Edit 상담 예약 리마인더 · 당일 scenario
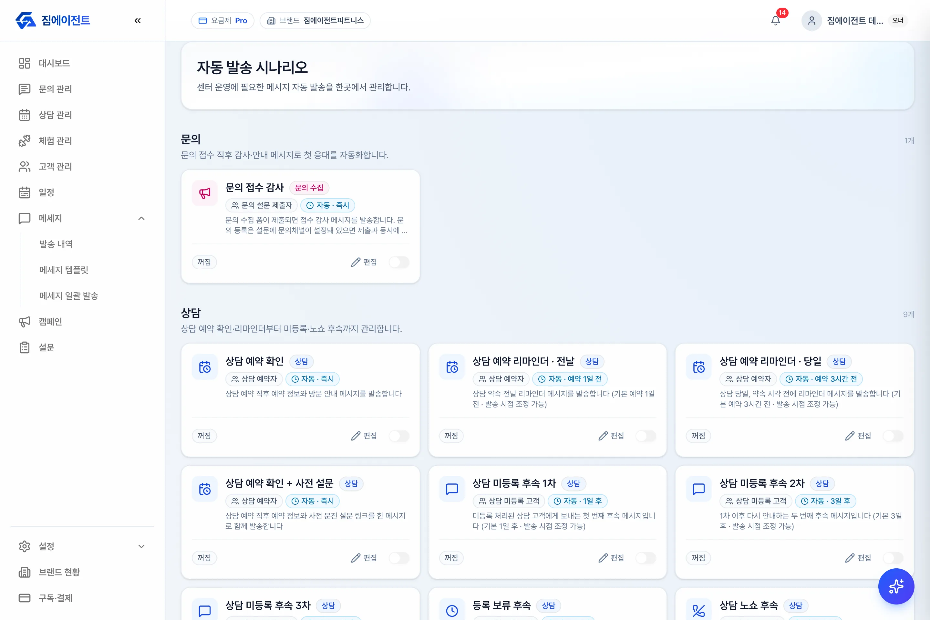This screenshot has width=930, height=620. coord(858,436)
